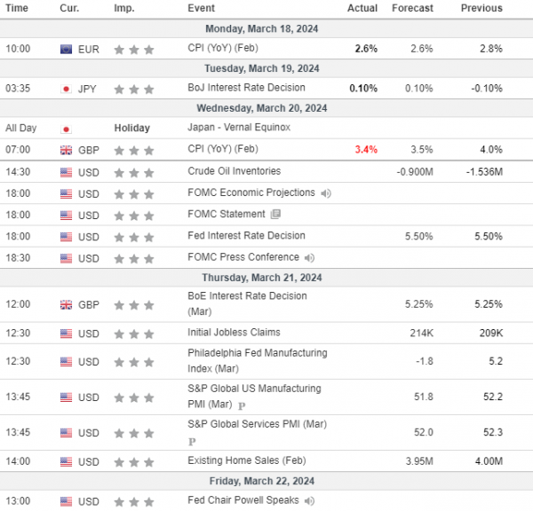This screenshot has width=533, height=511.
Task: Click the Time column header
Action: pyautogui.click(x=17, y=8)
